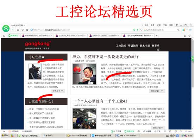Open a new tab with the plus button
The image size is (195, 140).
point(157,36)
